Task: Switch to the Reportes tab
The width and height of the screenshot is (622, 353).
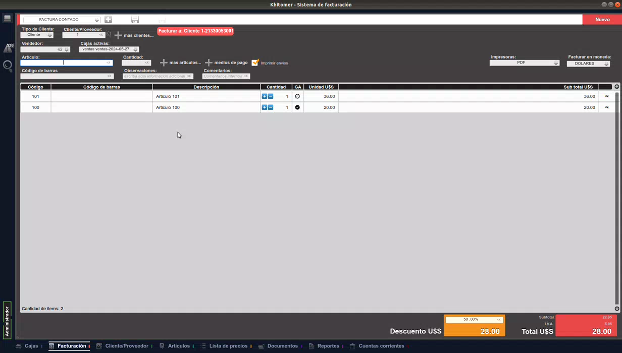Action: tap(326, 346)
